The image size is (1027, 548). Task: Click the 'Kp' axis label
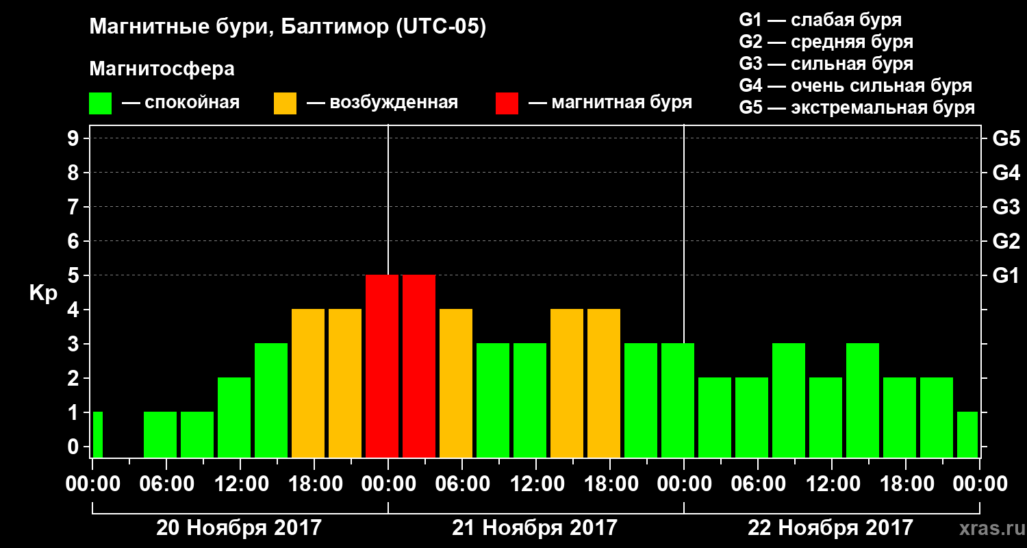43,292
